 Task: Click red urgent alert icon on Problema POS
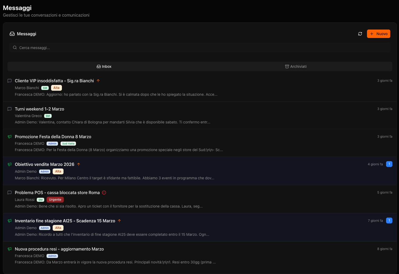tap(104, 193)
